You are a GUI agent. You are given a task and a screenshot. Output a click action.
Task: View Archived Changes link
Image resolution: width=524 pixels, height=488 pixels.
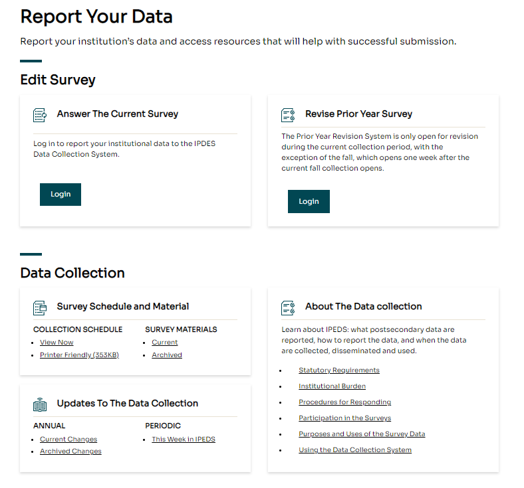[70, 451]
